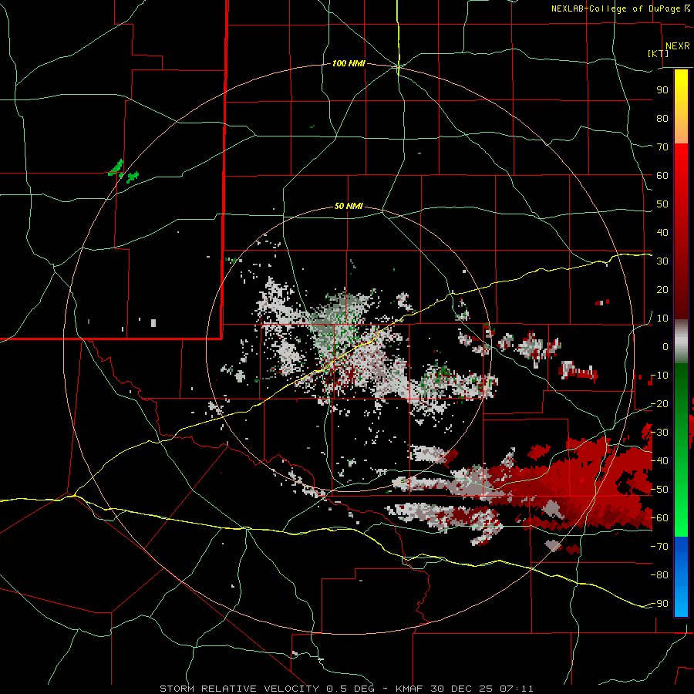Pick the yellow segment of the velocity color bar
Image resolution: width=694 pixels, height=694 pixels.
click(x=681, y=95)
